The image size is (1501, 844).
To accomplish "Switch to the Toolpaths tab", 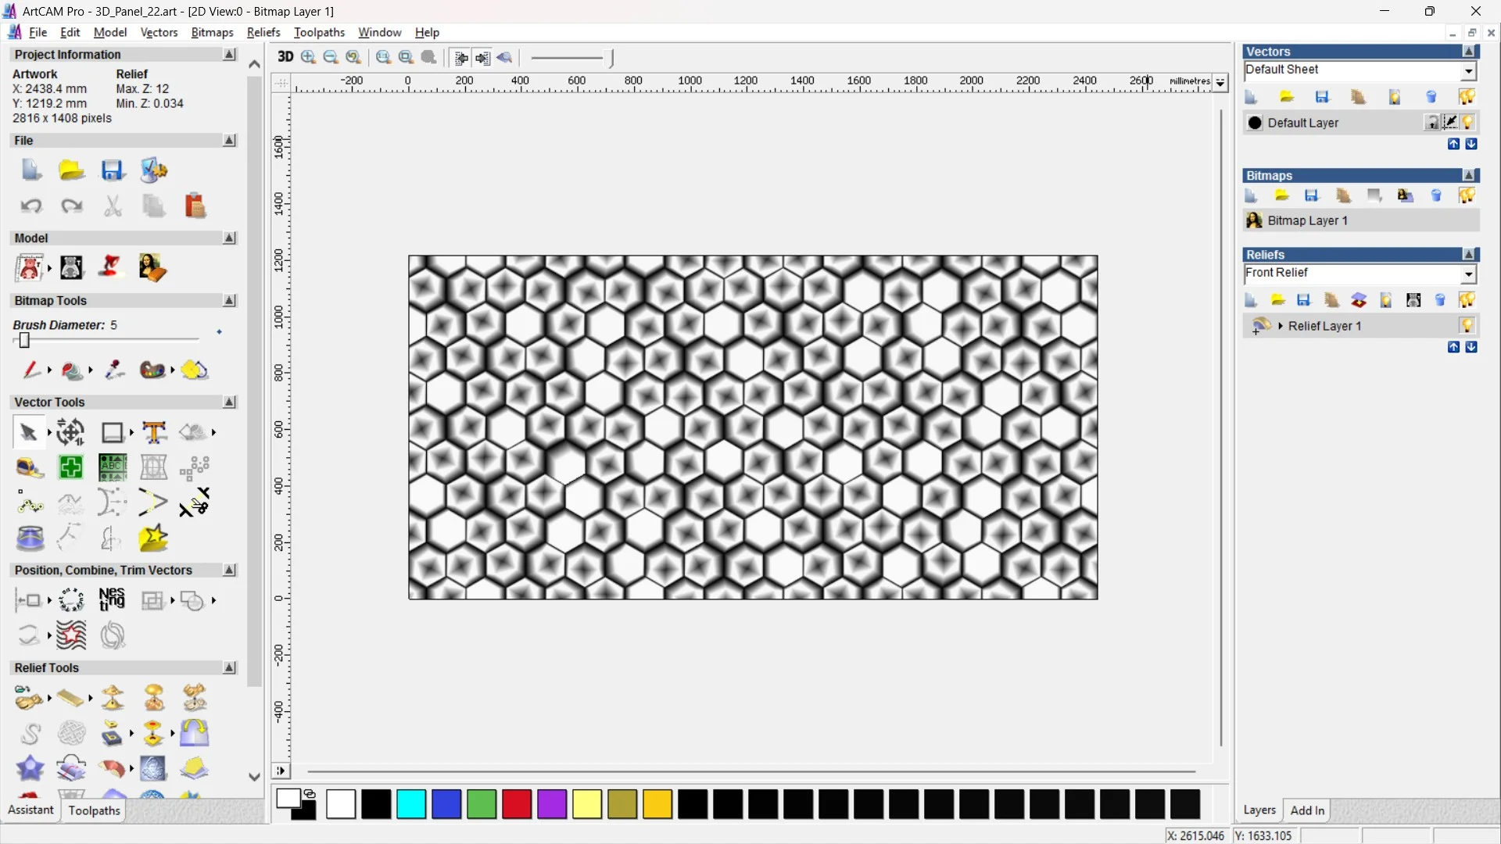I will tap(94, 810).
